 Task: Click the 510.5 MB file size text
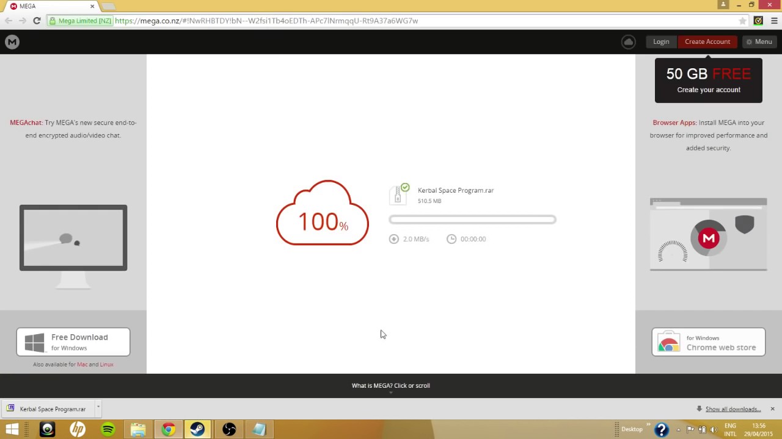(429, 201)
